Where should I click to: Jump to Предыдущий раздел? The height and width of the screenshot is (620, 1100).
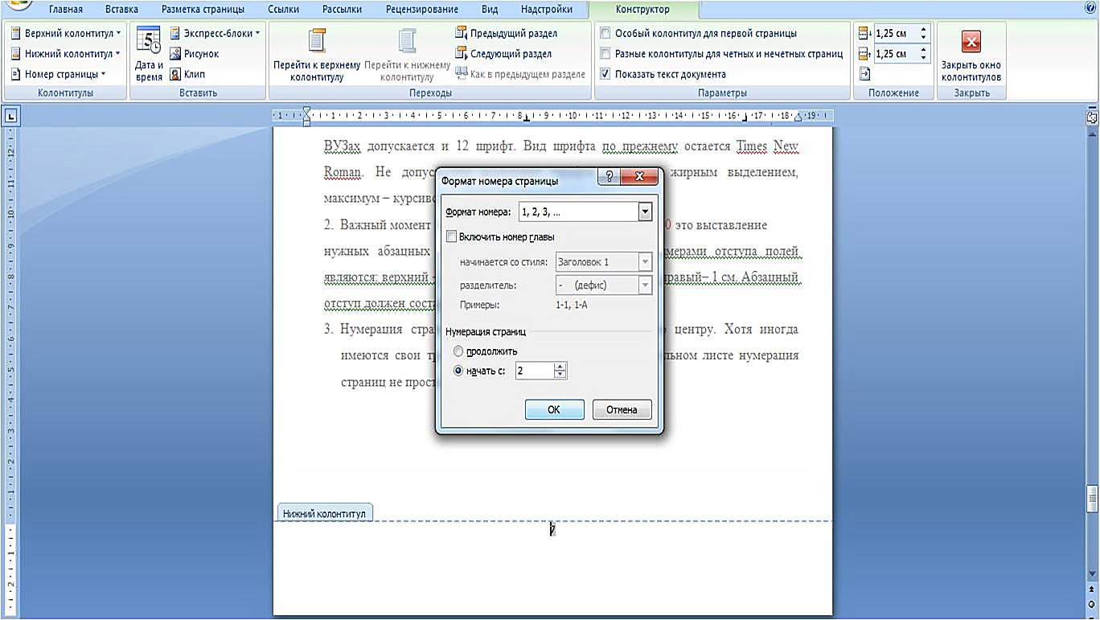[507, 33]
